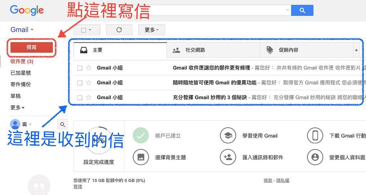Click the chat search magnifier button

click(x=63, y=124)
